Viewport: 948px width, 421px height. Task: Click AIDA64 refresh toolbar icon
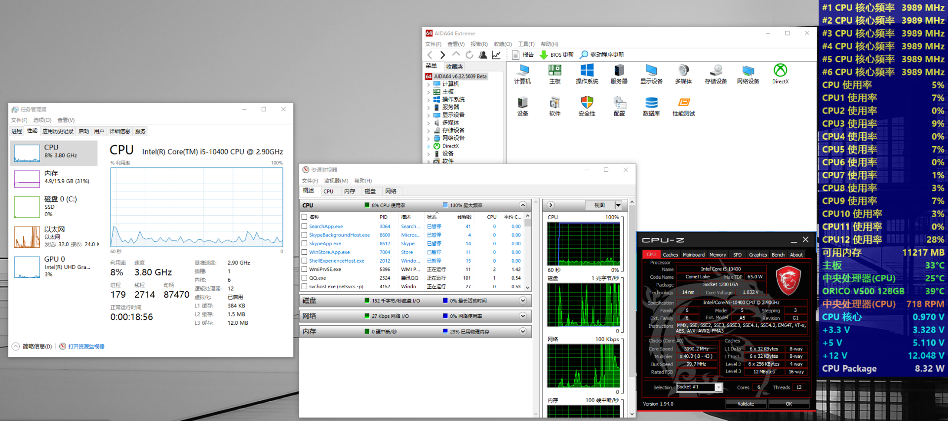point(470,55)
